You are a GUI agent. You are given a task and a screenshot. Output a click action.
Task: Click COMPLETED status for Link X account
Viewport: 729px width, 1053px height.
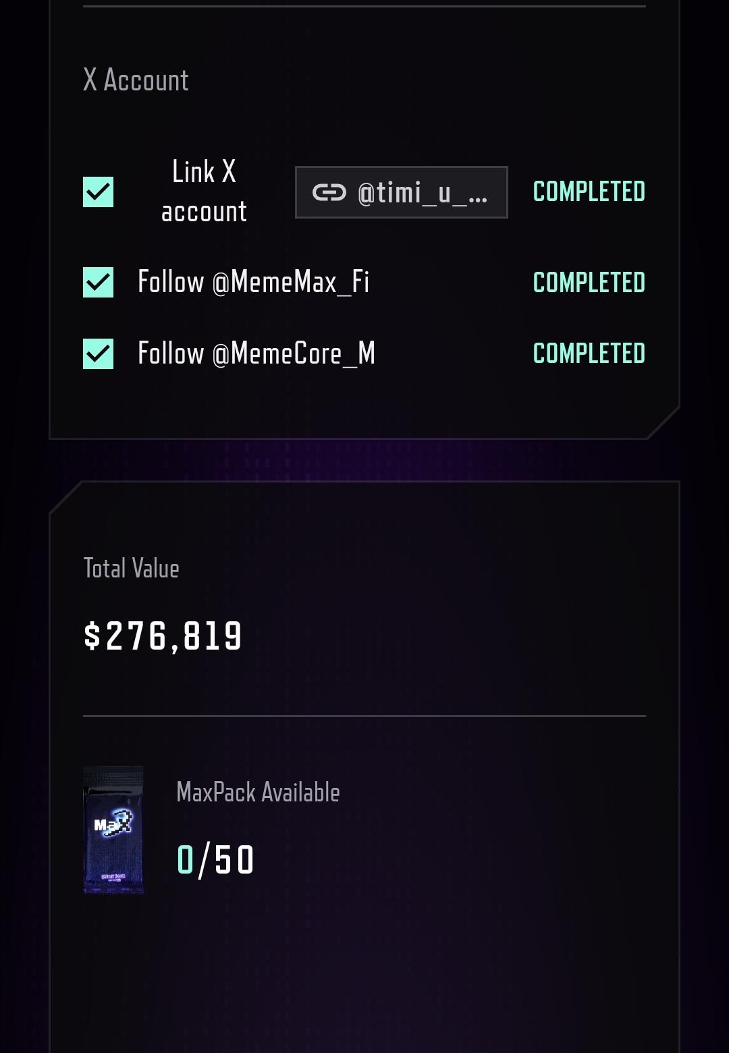tap(589, 192)
